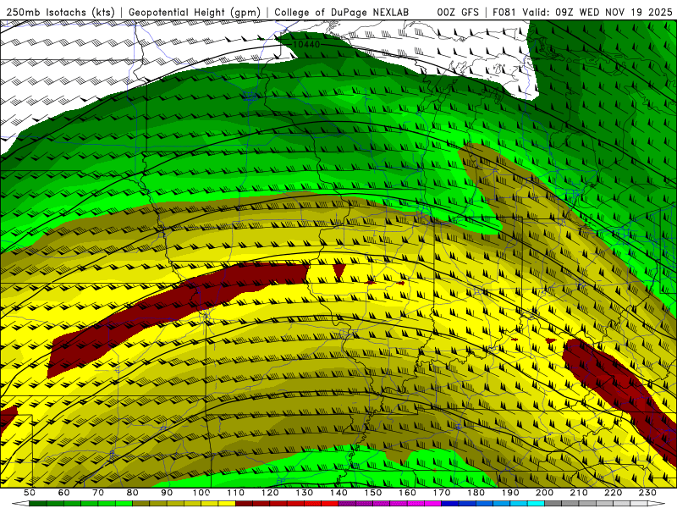The width and height of the screenshot is (677, 508).
Task: Click the 210 label on the color scale
Action: 579,493
